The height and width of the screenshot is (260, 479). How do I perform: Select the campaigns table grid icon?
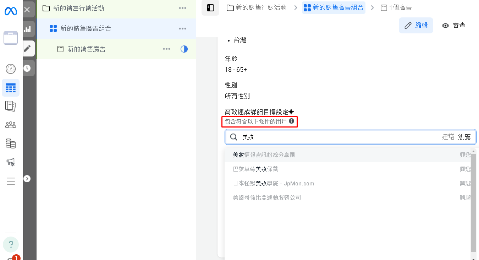click(11, 88)
